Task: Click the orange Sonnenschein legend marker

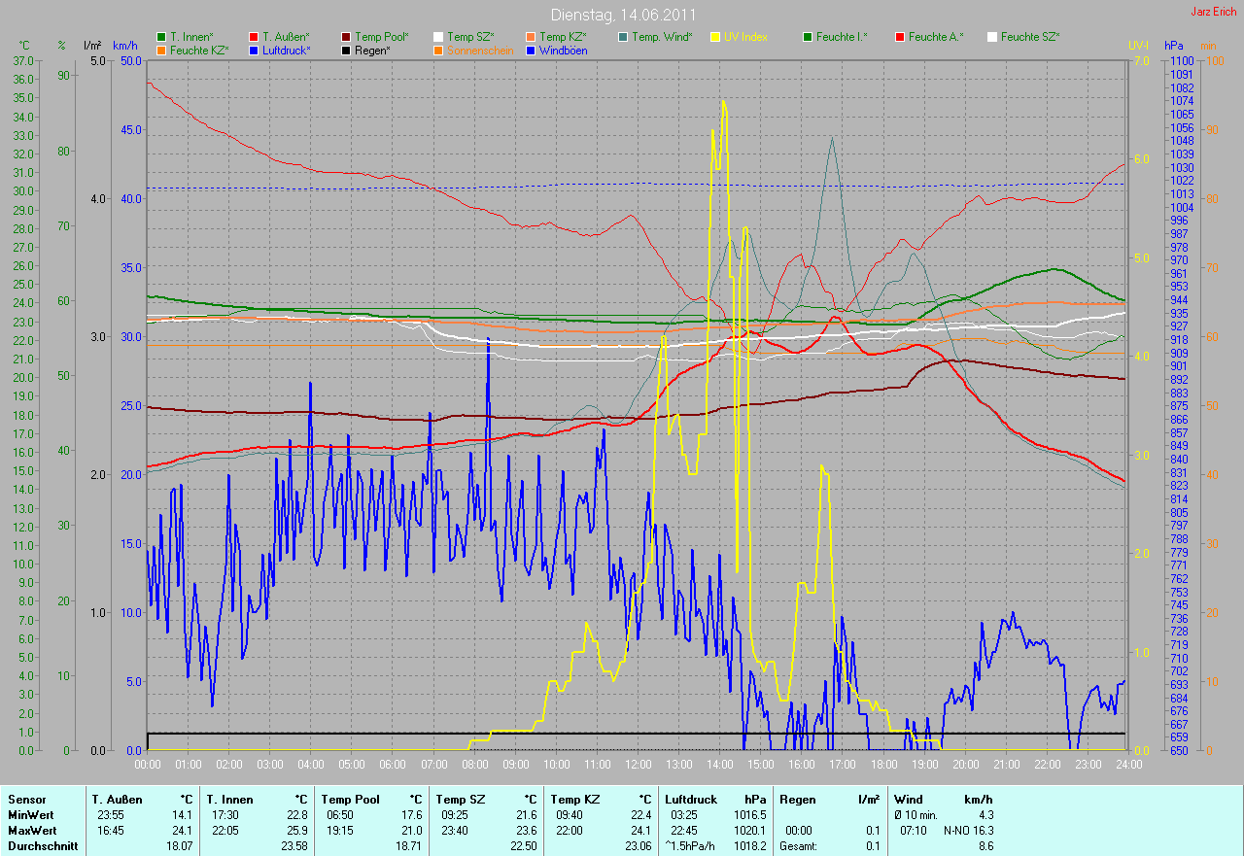Action: [x=438, y=50]
